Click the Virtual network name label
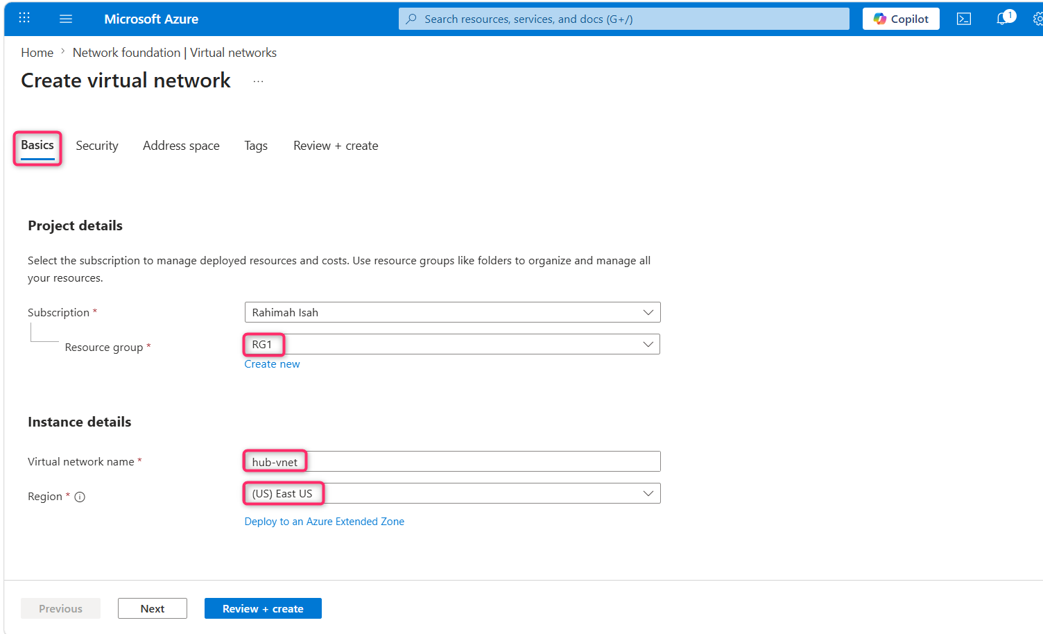 click(81, 462)
